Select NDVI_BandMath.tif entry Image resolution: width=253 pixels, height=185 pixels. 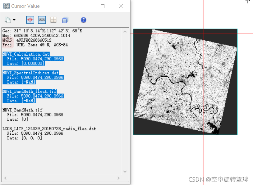pyautogui.click(x=22, y=110)
